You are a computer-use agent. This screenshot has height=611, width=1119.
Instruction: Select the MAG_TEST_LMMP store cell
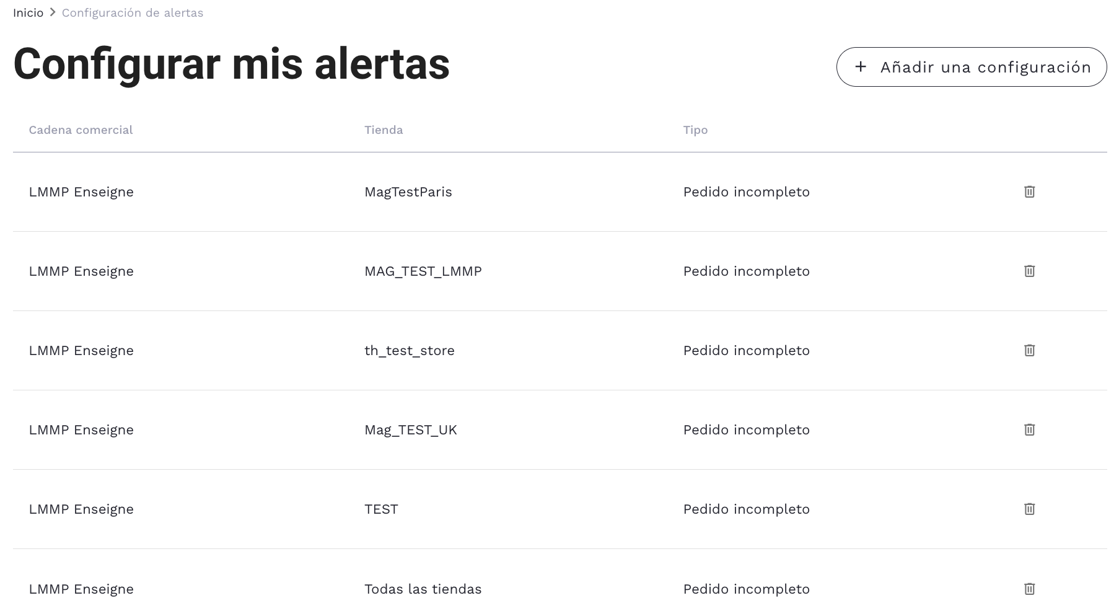coord(423,271)
